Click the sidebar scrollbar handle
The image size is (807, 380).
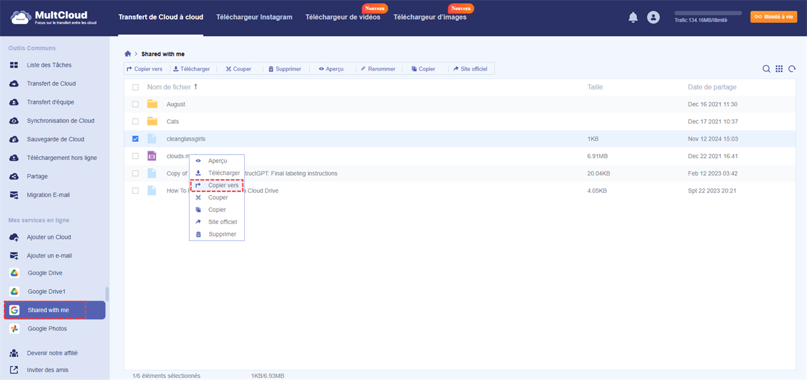107,294
